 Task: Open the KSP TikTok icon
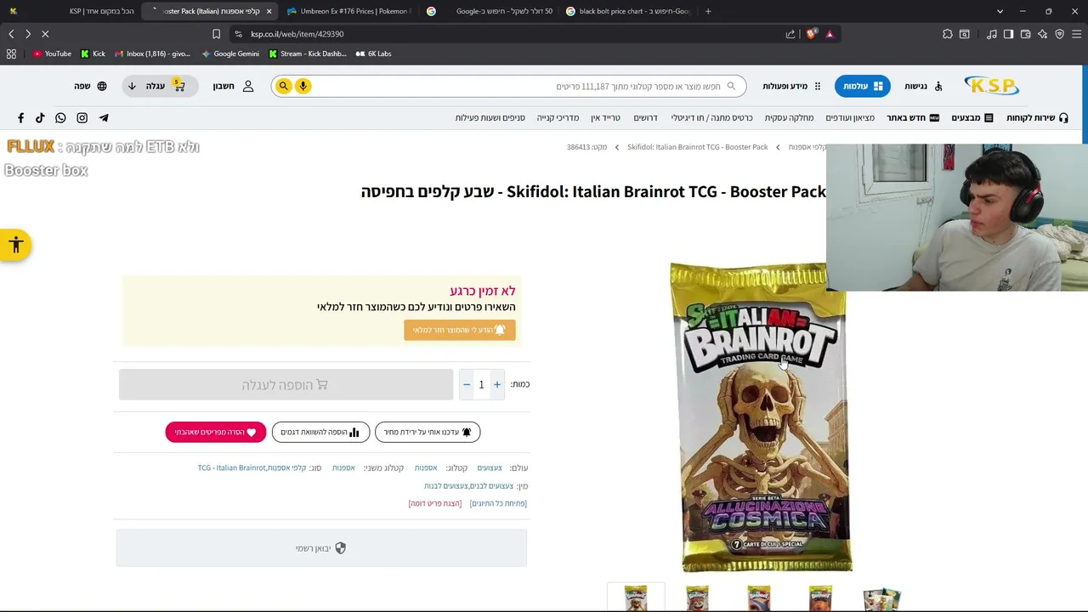[40, 118]
